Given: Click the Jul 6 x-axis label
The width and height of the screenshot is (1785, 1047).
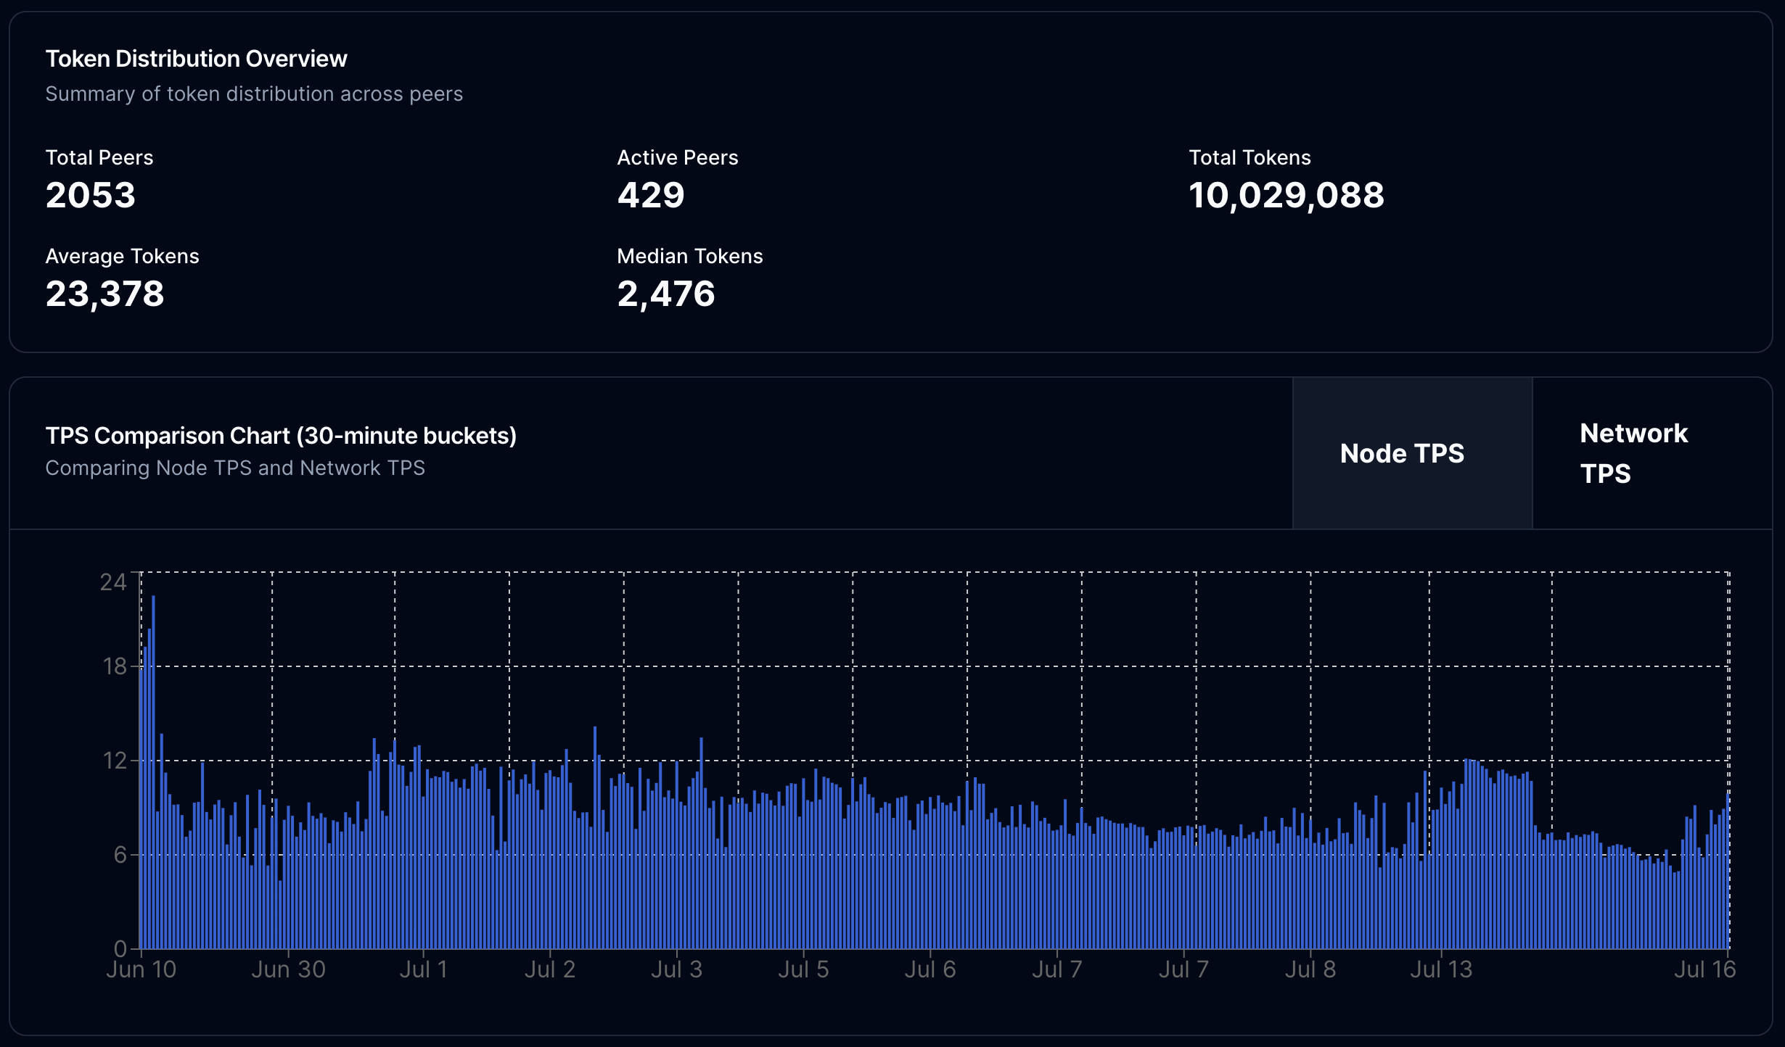Looking at the screenshot, I should point(930,969).
